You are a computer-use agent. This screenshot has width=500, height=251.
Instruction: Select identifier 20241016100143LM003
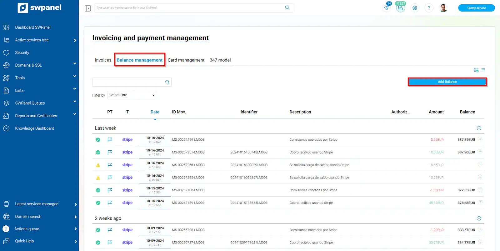249,153
